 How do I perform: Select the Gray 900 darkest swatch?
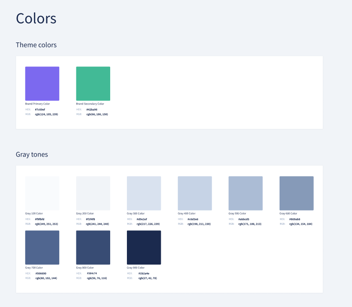[x=144, y=247]
